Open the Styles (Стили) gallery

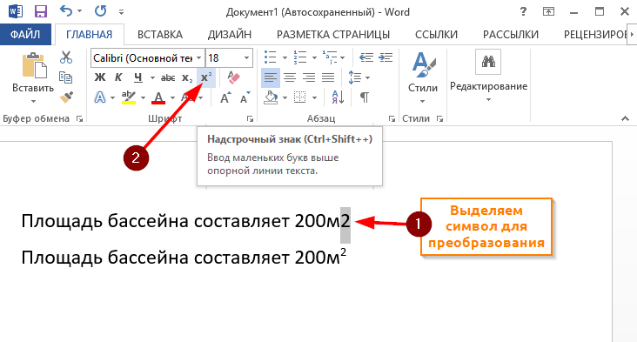[x=423, y=77]
